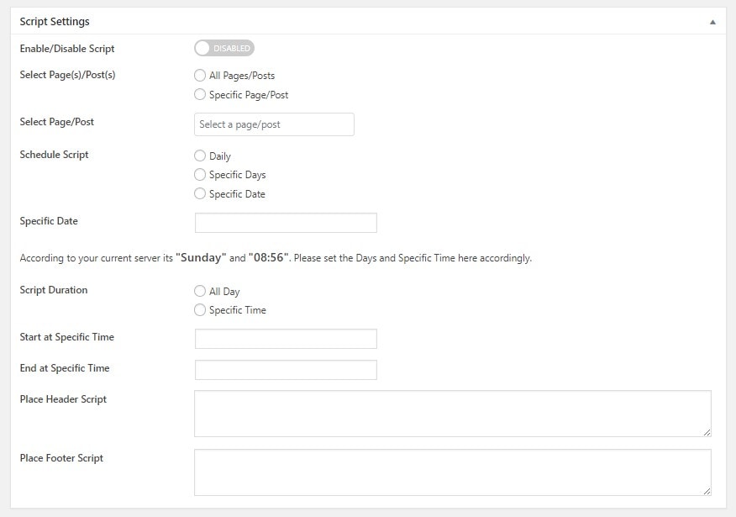Select the Daily schedule option

tap(200, 156)
